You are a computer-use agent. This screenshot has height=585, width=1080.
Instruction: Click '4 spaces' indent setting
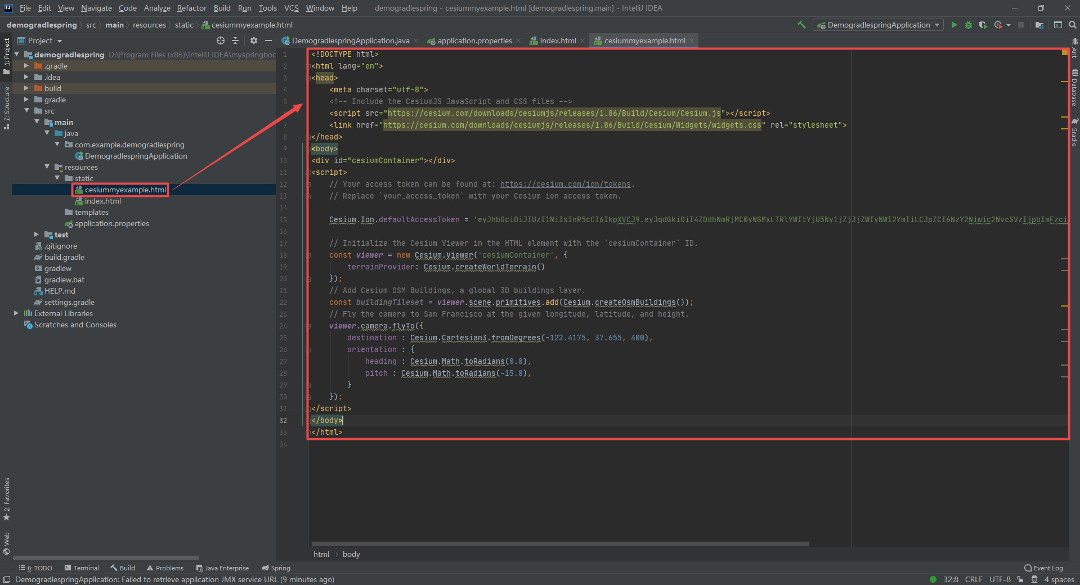click(x=1059, y=579)
